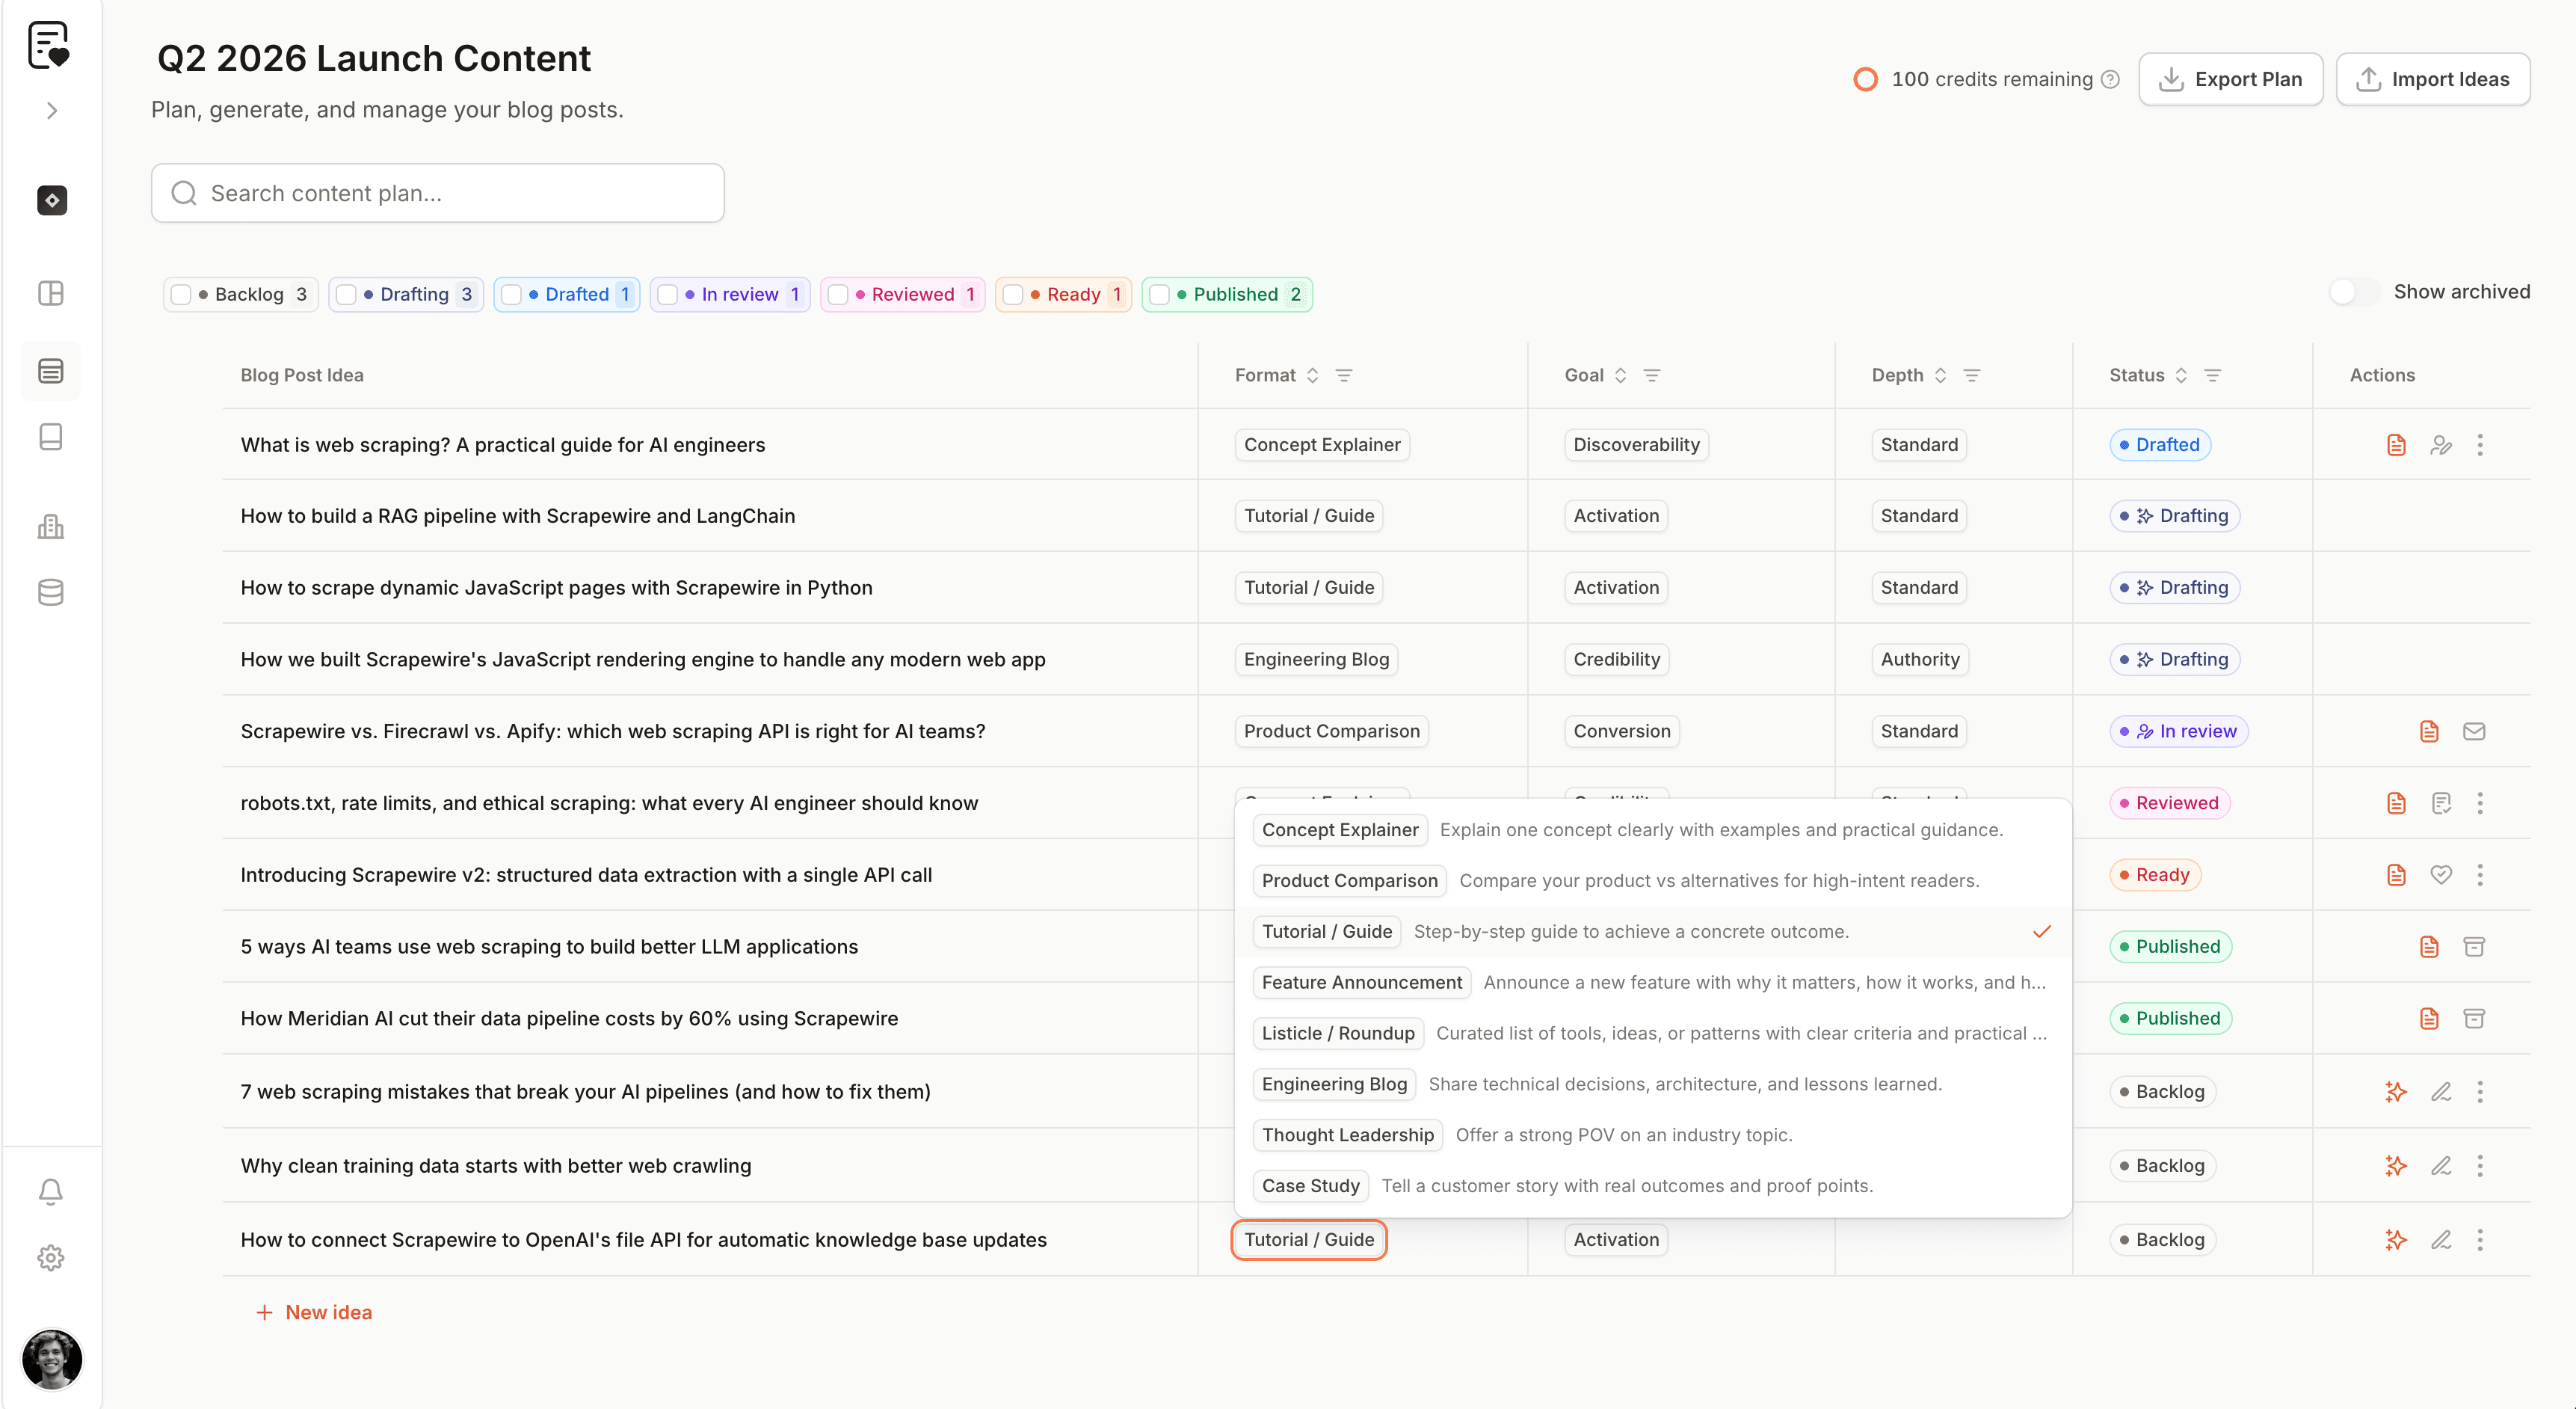
Task: Add a new idea with the New idea link
Action: click(313, 1312)
